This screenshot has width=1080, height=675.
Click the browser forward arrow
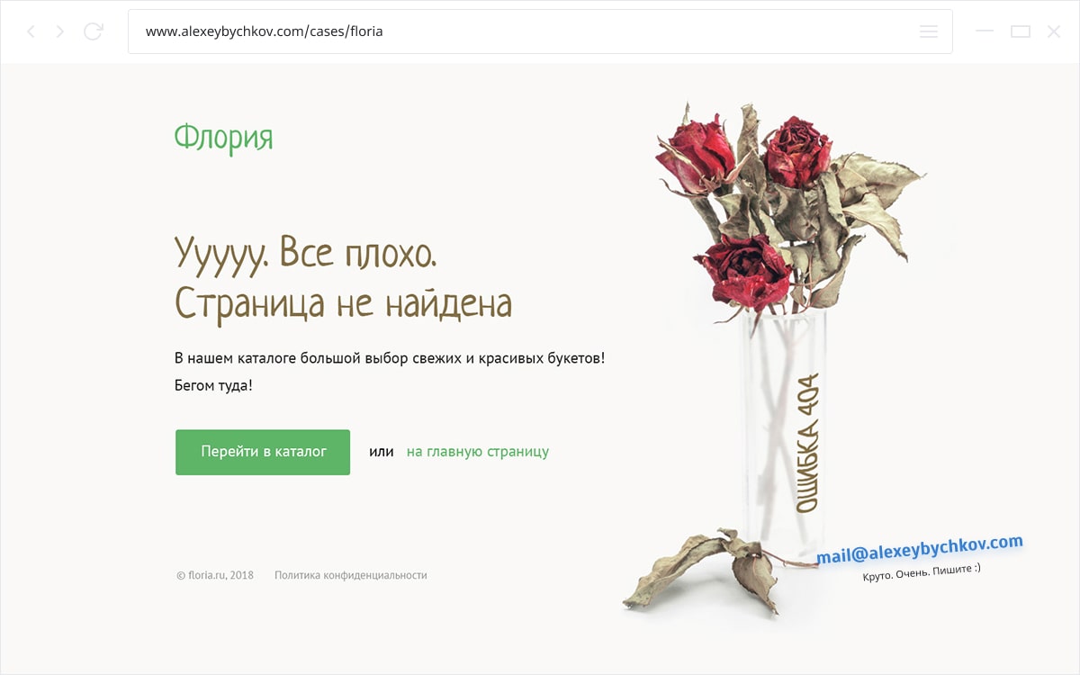point(60,31)
